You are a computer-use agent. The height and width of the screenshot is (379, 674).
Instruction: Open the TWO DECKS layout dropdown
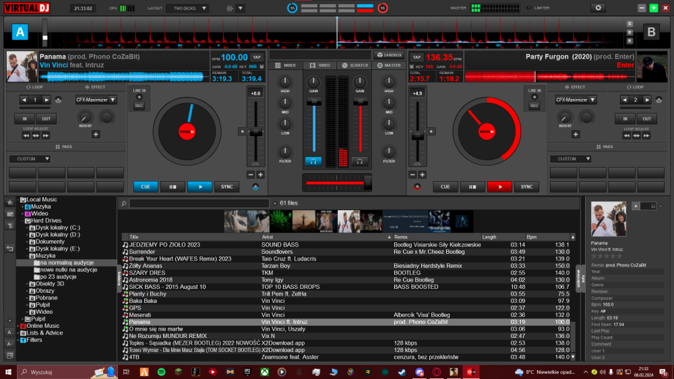[x=189, y=8]
